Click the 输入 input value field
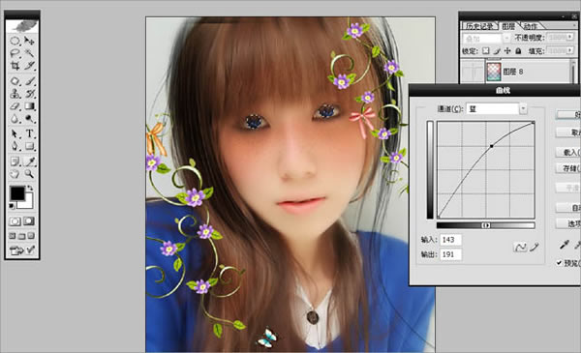 tap(450, 240)
